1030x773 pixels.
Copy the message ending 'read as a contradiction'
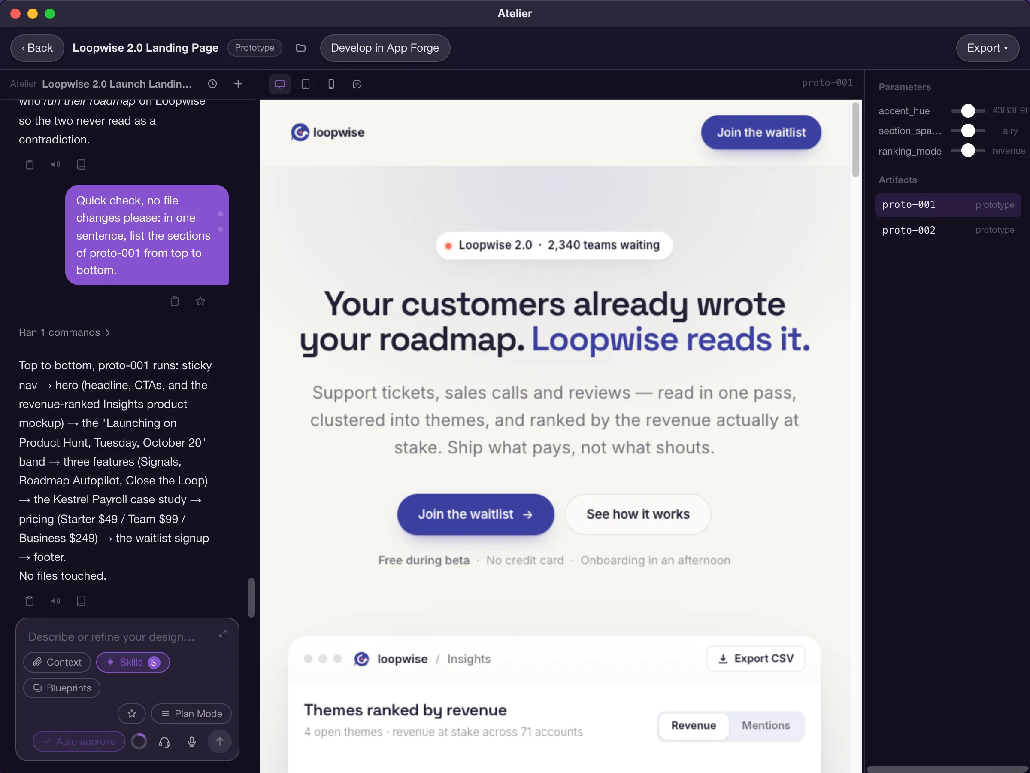tap(30, 164)
